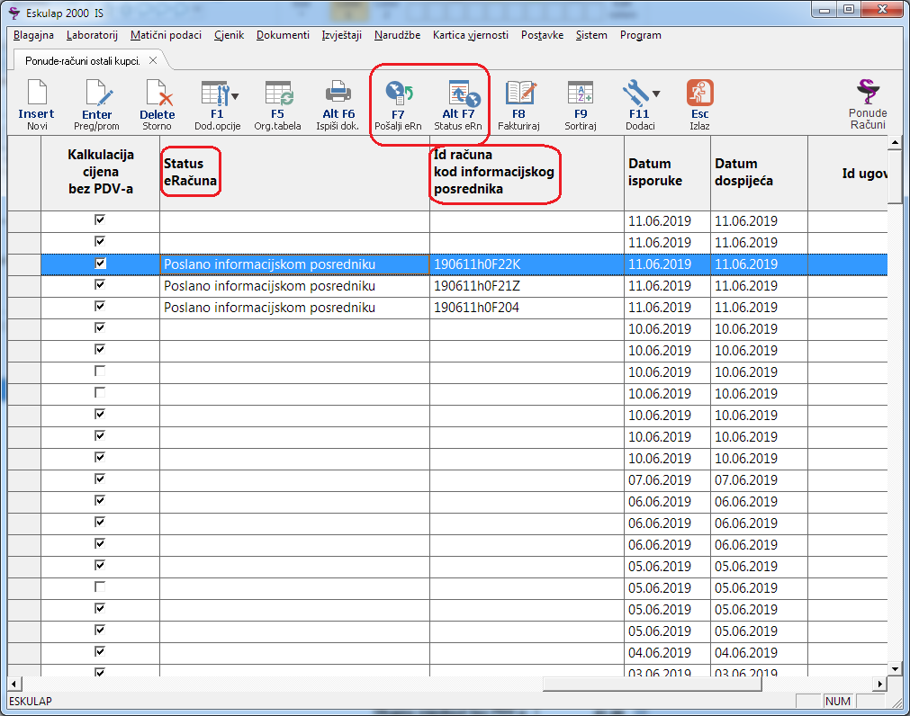The width and height of the screenshot is (910, 716).
Task: Click Kalkulacija cijena bez PDV-a column header
Action: [101, 172]
